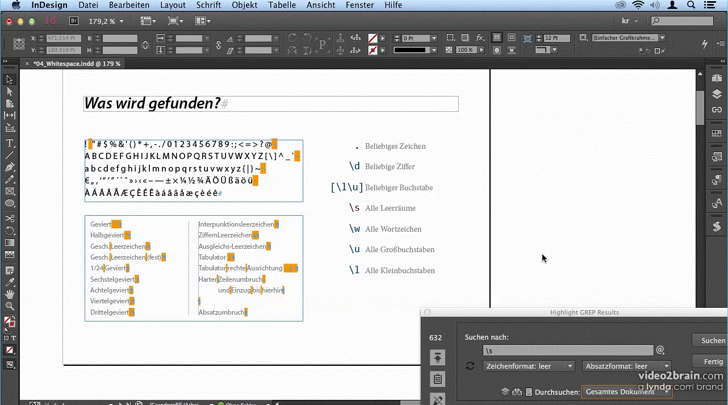728x405 pixels.
Task: Click the drop shadow icon in control bar
Action: click(465, 38)
